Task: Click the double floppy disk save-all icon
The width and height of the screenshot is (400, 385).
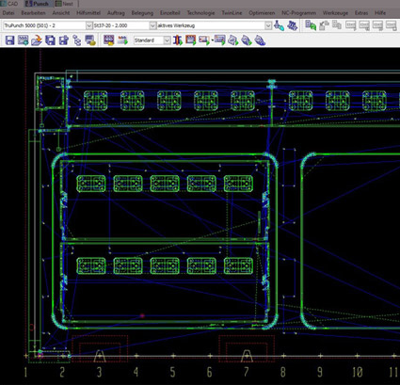Action: coord(50,40)
